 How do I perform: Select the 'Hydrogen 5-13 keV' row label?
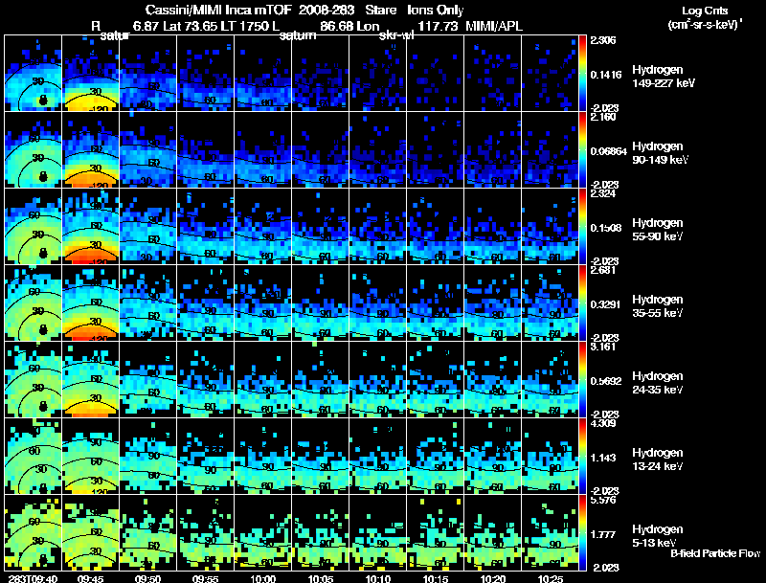(658, 536)
